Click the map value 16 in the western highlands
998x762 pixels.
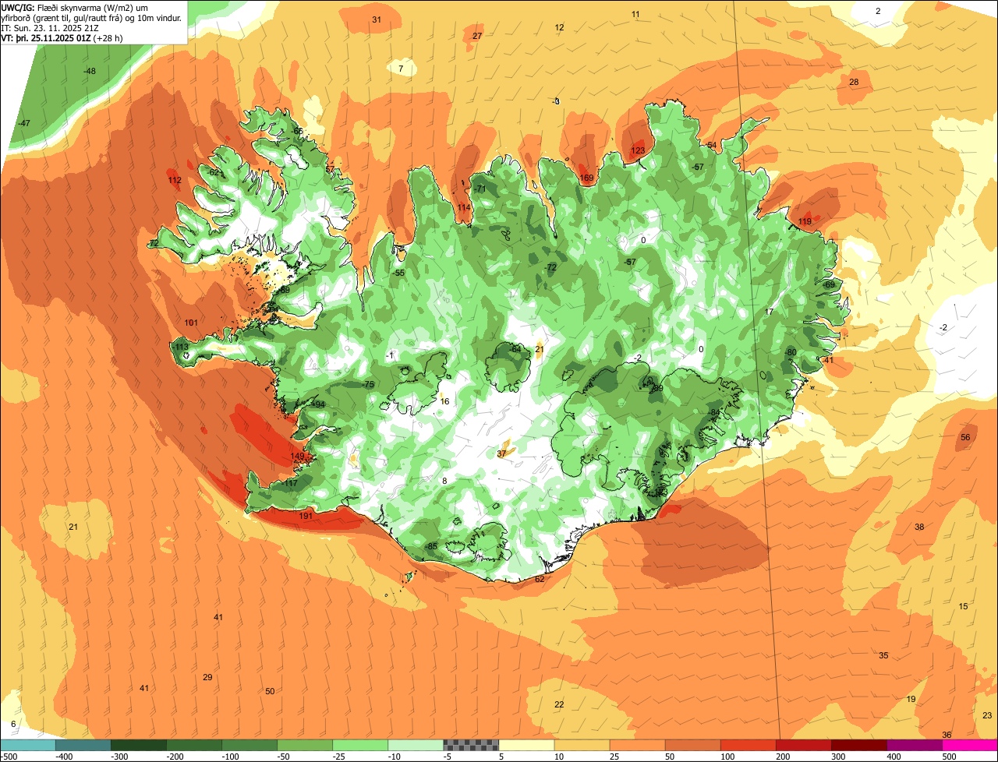(444, 401)
